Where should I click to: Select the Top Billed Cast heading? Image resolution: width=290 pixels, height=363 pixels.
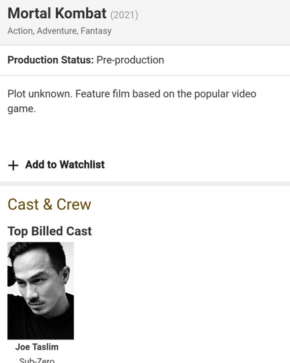50,231
